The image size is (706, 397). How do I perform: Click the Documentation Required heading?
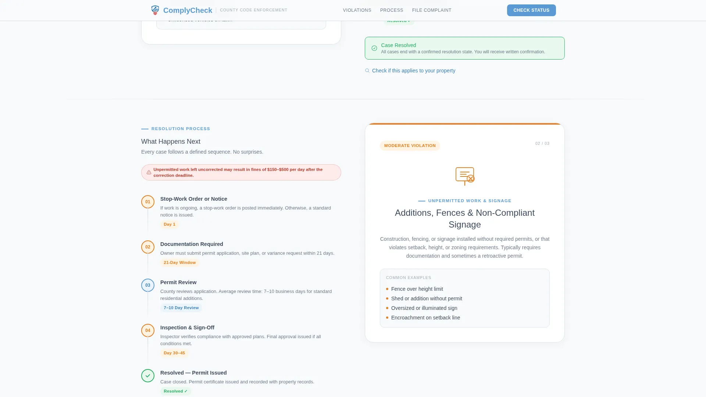click(192, 244)
